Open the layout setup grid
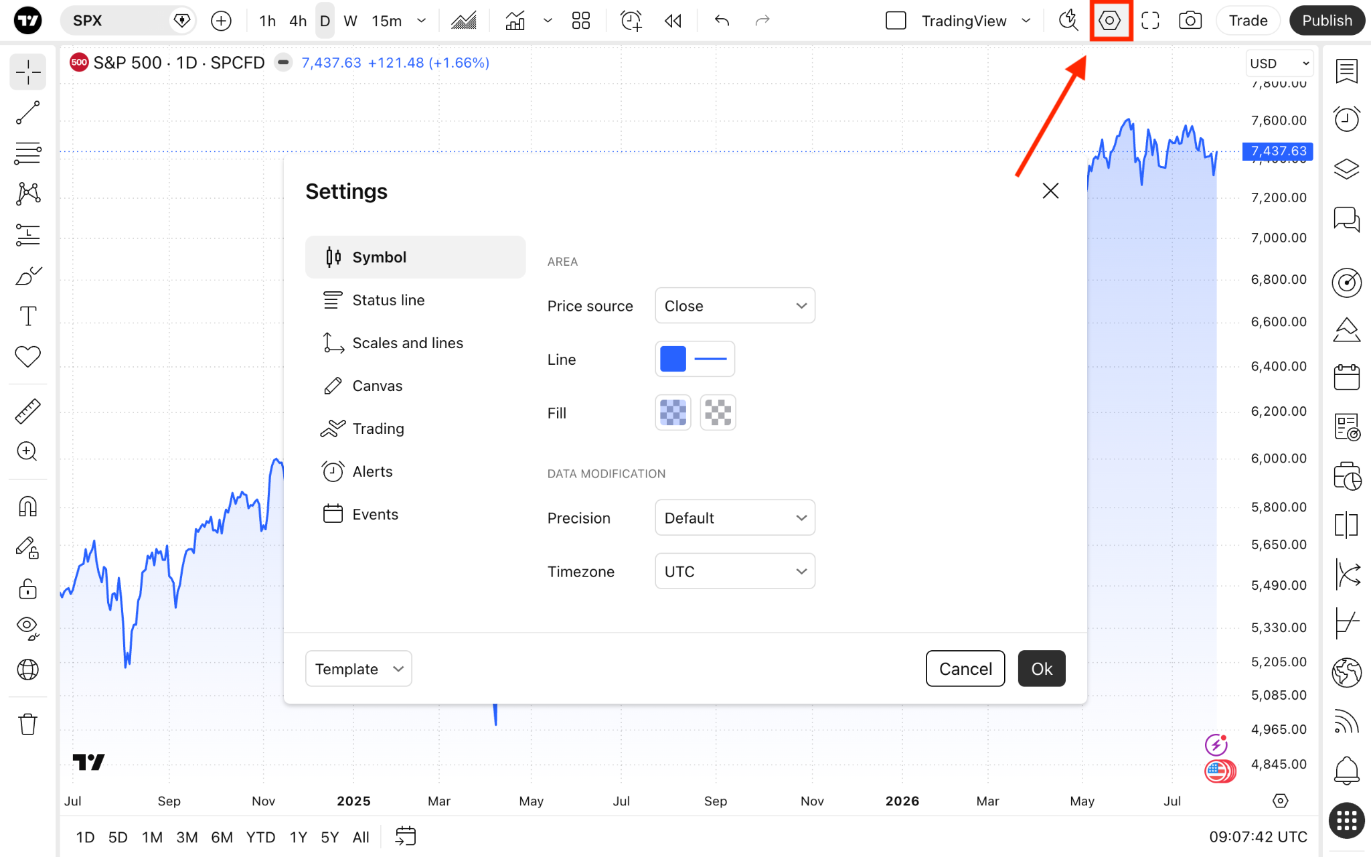Screen dimensions: 1371x857 [581, 21]
